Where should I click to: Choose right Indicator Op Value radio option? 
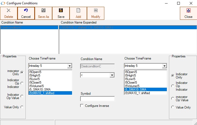pyautogui.click(x=173, y=98)
